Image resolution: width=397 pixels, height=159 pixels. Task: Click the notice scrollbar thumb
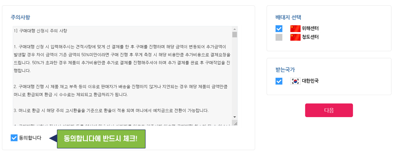235,35
